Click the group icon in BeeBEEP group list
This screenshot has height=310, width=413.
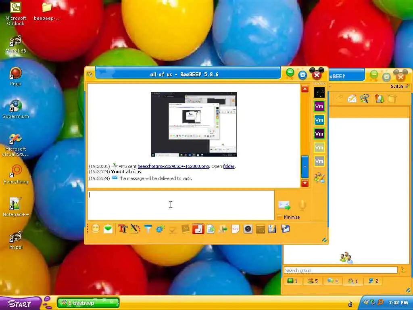tap(346, 258)
